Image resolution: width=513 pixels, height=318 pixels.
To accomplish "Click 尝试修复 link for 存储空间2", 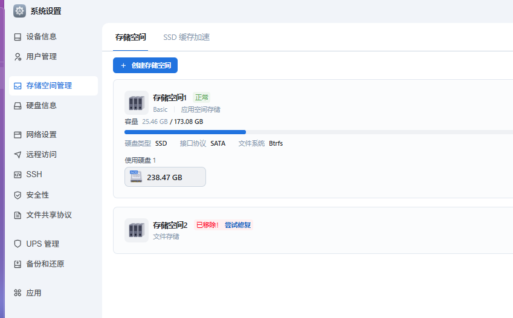I will pos(238,225).
